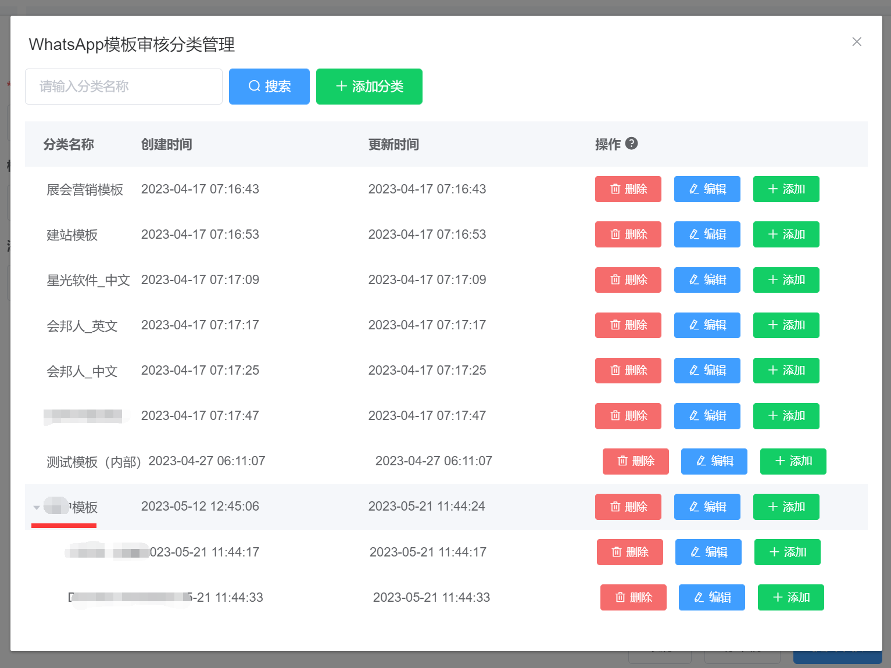Add a subcategory under 测试模板（内部）

[793, 461]
